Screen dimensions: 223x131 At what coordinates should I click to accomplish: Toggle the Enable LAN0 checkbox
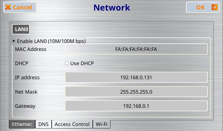14,41
